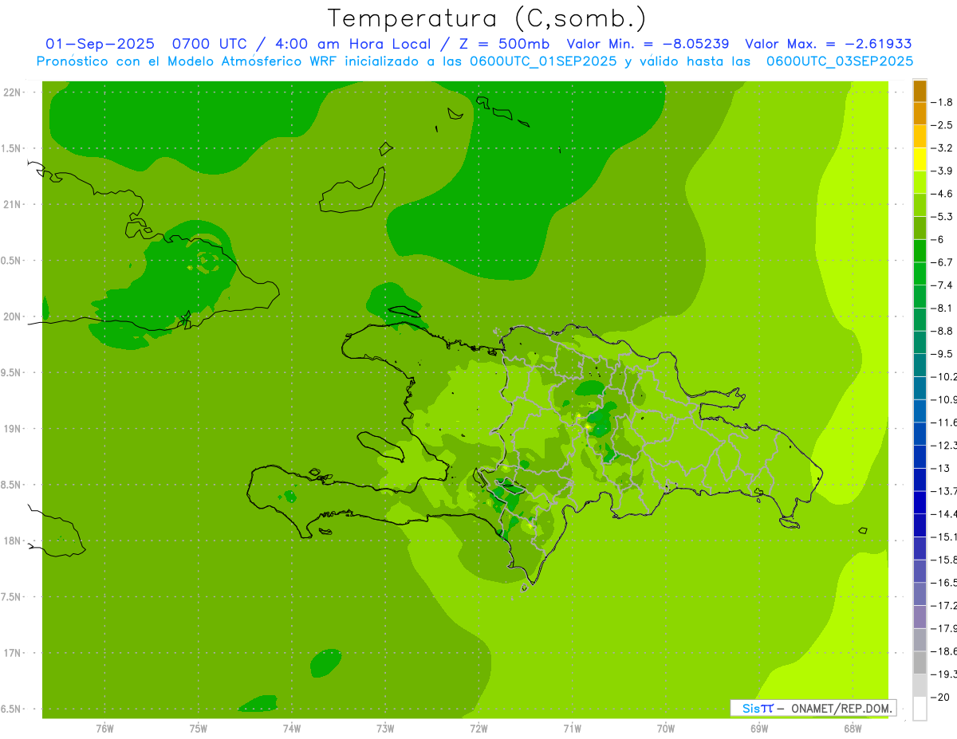Click the '68W' longitude axis label
The image size is (957, 739).
pos(853,728)
